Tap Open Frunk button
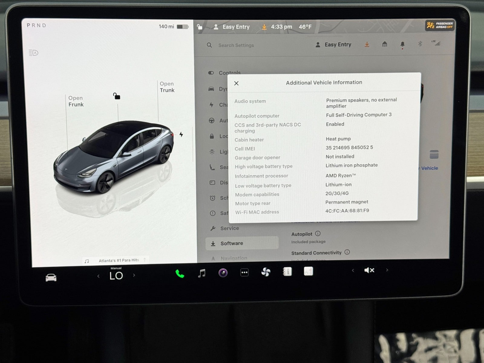The height and width of the screenshot is (363, 484). tap(76, 101)
